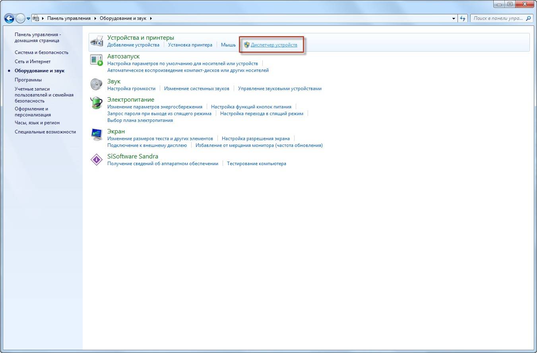Open 'Тестирование компьютера' link
This screenshot has height=353, width=537.
(x=256, y=164)
